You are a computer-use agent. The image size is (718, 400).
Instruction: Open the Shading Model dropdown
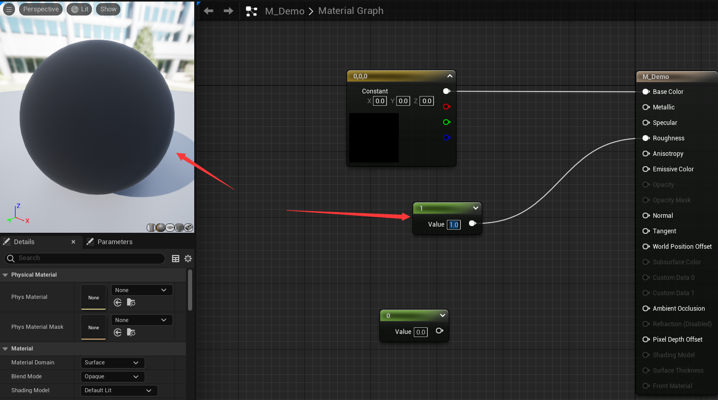coord(119,391)
